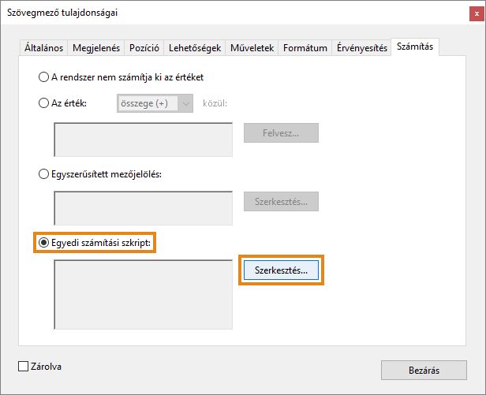This screenshot has width=486, height=395.
Task: Select the Számítás tab
Action: [415, 47]
